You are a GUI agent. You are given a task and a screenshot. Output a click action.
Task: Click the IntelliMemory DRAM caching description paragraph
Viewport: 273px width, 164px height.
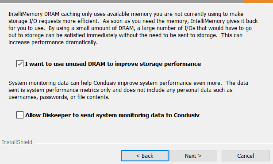pyautogui.click(x=133, y=28)
